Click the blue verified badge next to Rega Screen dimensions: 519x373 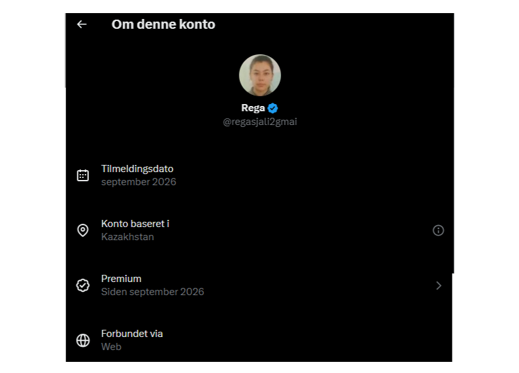coord(273,108)
